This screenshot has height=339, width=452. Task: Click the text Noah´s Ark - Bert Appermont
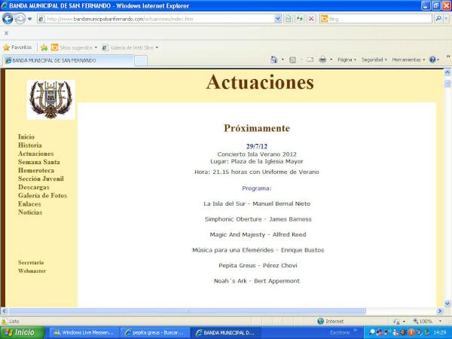click(257, 281)
